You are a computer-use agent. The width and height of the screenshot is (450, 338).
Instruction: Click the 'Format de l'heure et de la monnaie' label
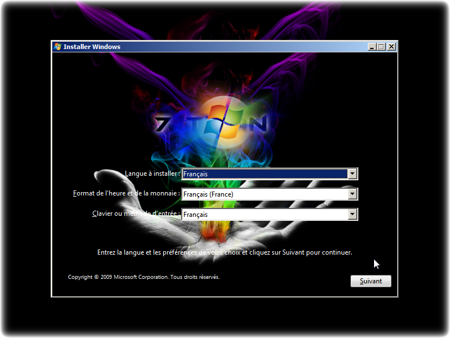click(x=127, y=193)
